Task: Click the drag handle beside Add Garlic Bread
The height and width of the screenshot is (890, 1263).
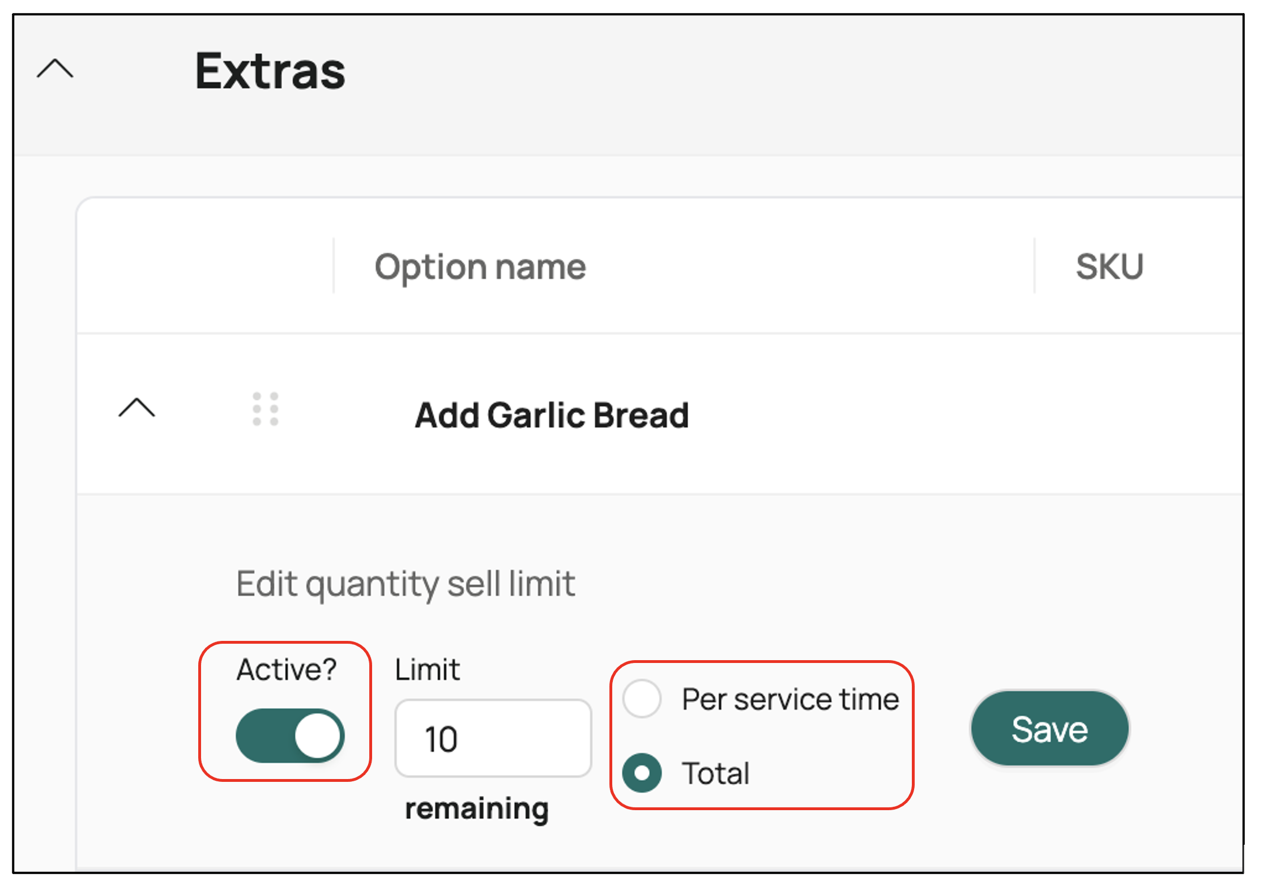Action: (266, 409)
